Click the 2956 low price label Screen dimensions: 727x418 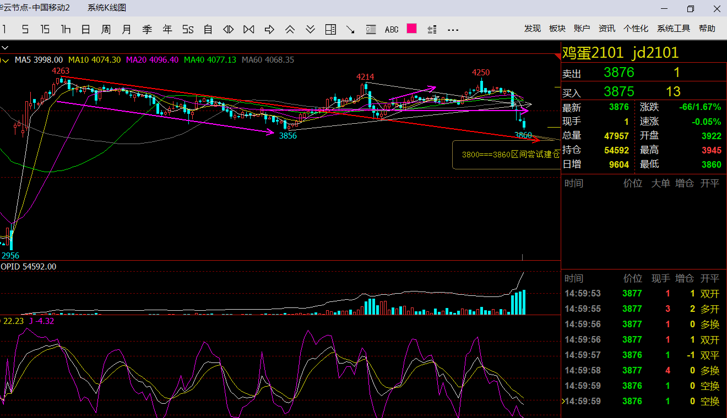coord(10,256)
